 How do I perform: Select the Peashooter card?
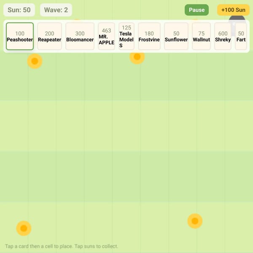(x=20, y=36)
